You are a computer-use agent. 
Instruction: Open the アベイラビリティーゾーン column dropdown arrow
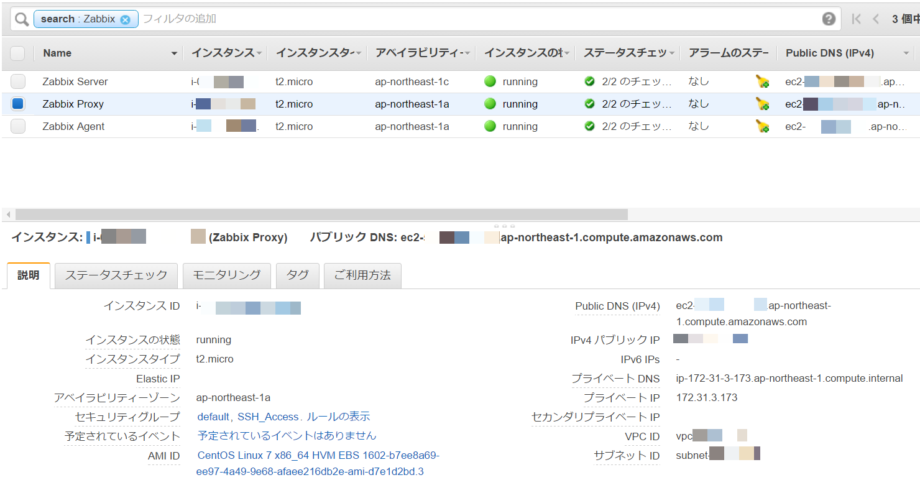coord(467,54)
